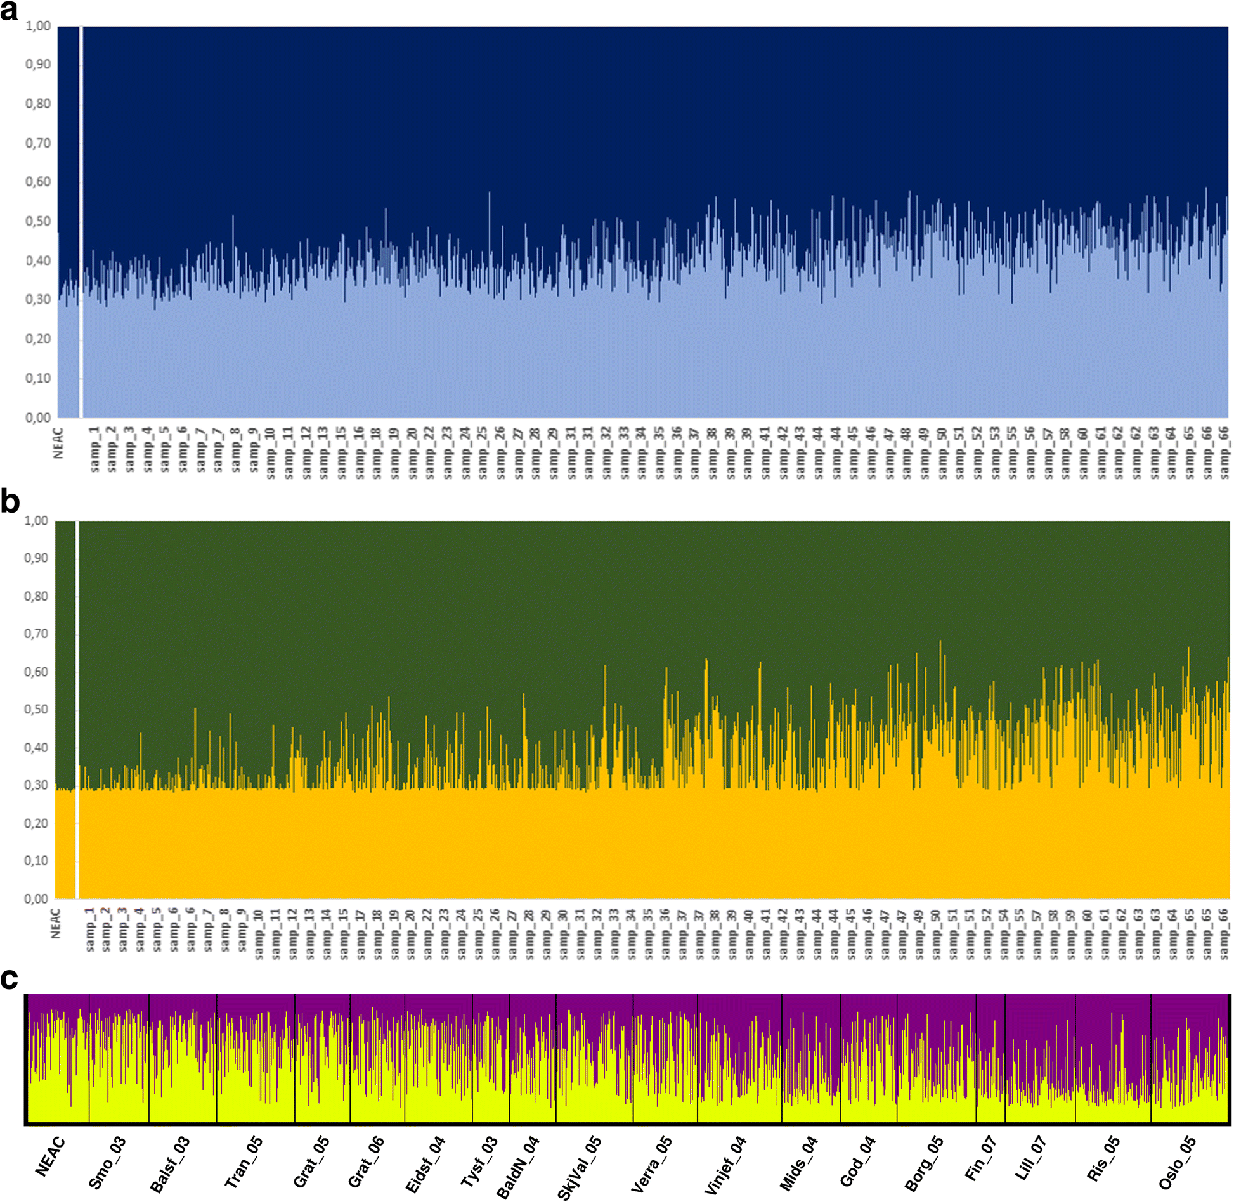Click the 'Mids_04' population label

pos(799,1163)
